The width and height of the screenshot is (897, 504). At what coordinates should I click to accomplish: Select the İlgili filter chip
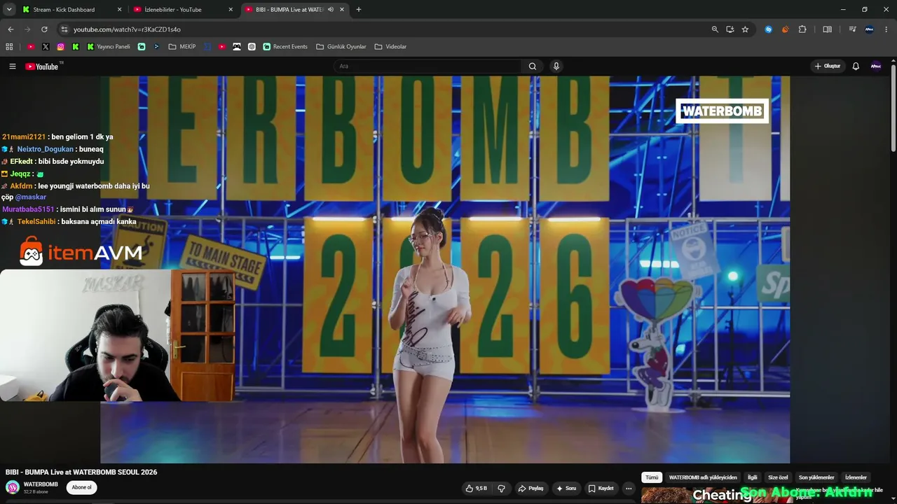pos(753,477)
